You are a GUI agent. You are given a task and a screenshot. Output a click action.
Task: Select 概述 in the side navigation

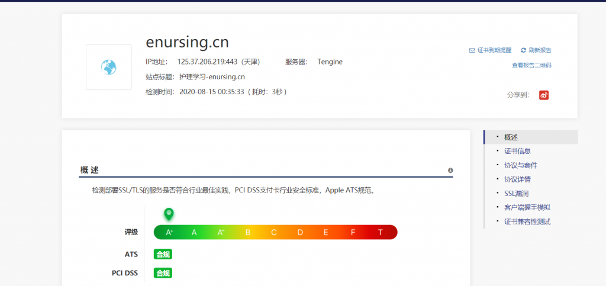tap(511, 137)
